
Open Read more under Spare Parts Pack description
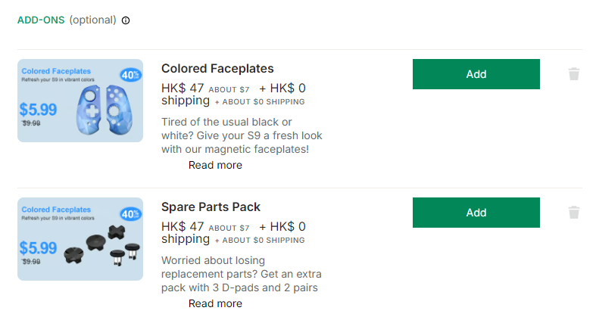[215, 303]
